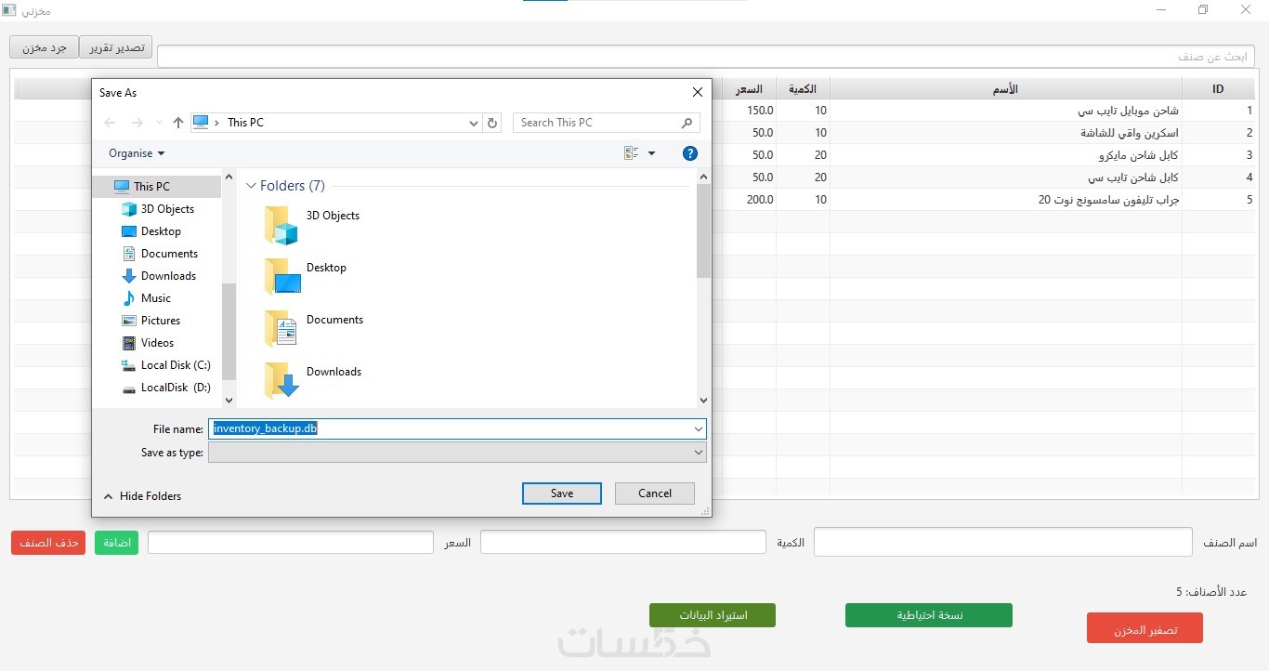Click the folder list scrollbar down arrow
The image size is (1269, 671).
coord(703,401)
